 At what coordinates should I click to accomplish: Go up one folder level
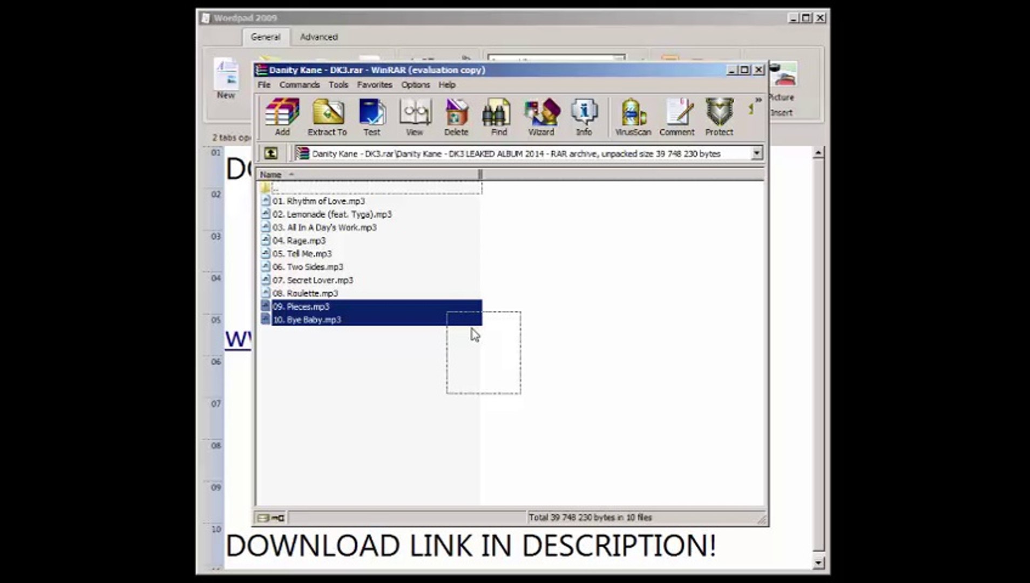270,153
